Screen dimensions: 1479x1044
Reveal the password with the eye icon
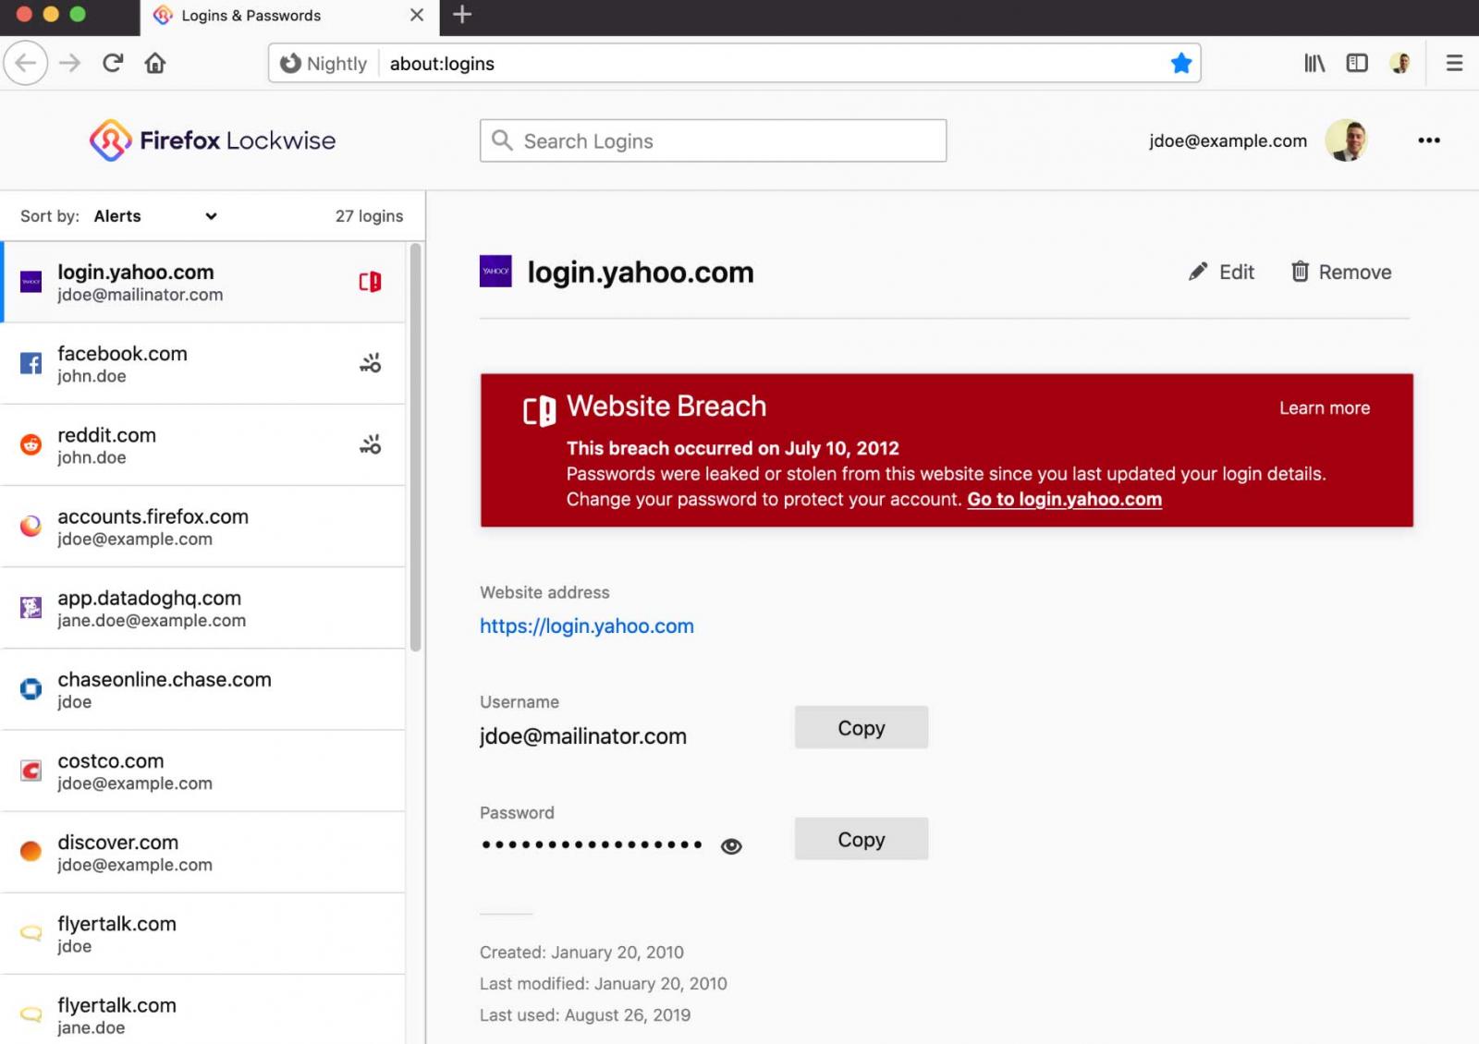(731, 845)
